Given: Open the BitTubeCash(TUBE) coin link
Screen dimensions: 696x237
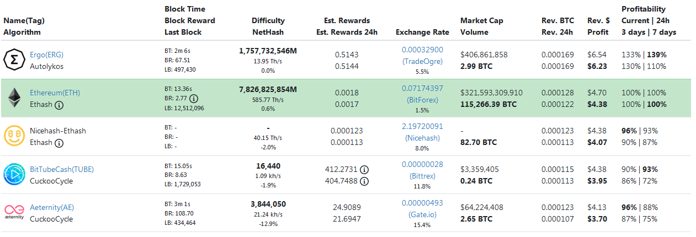Looking at the screenshot, I should click(62, 169).
